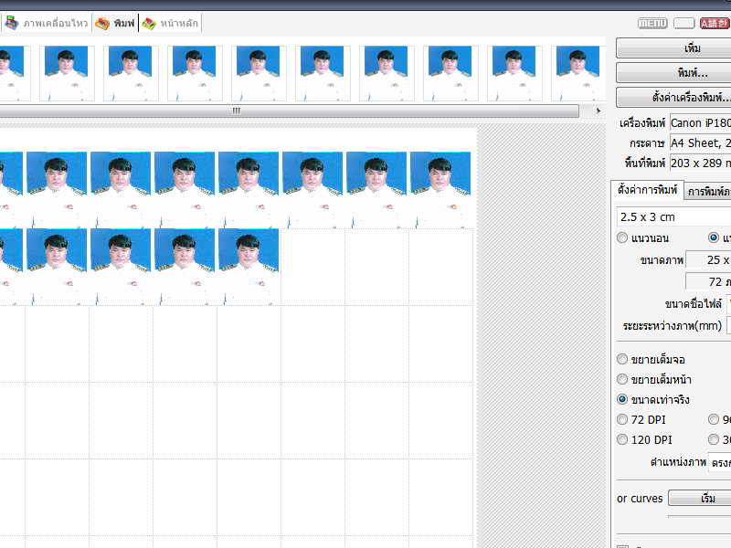Select the แนวนอน landscape radio button

click(622, 238)
